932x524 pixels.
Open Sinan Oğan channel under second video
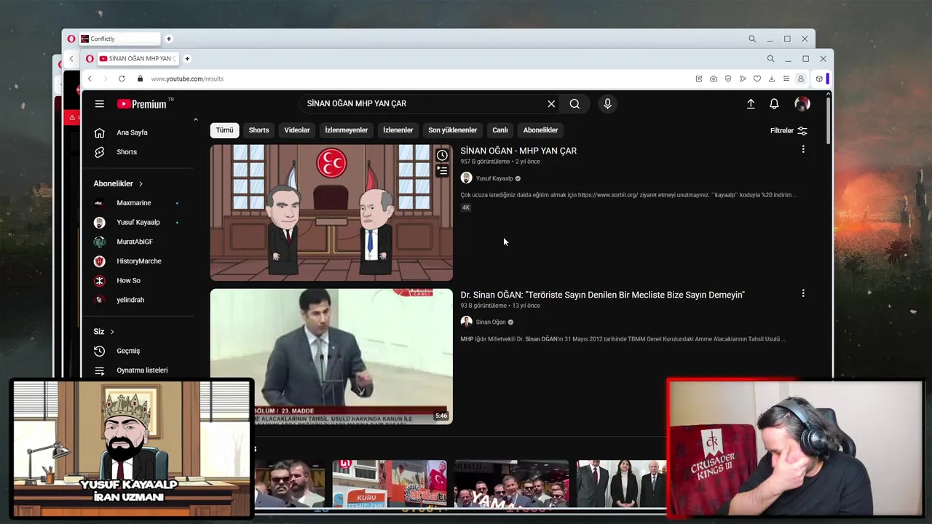point(491,322)
